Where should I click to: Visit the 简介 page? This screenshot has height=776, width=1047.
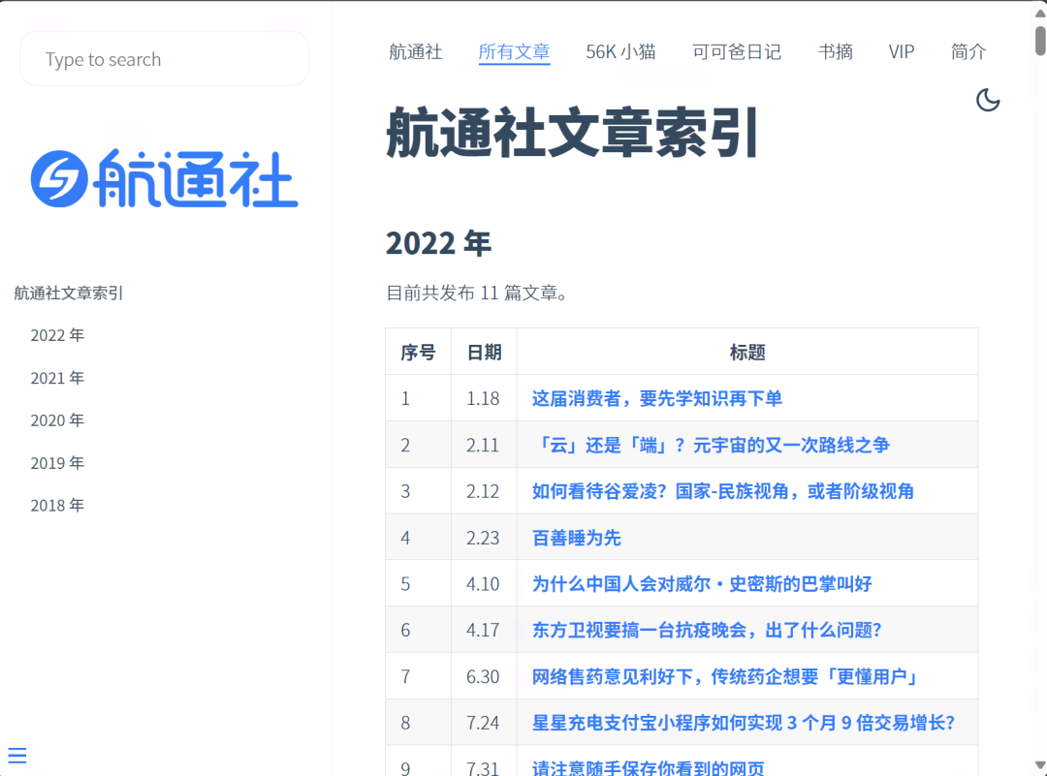click(968, 52)
